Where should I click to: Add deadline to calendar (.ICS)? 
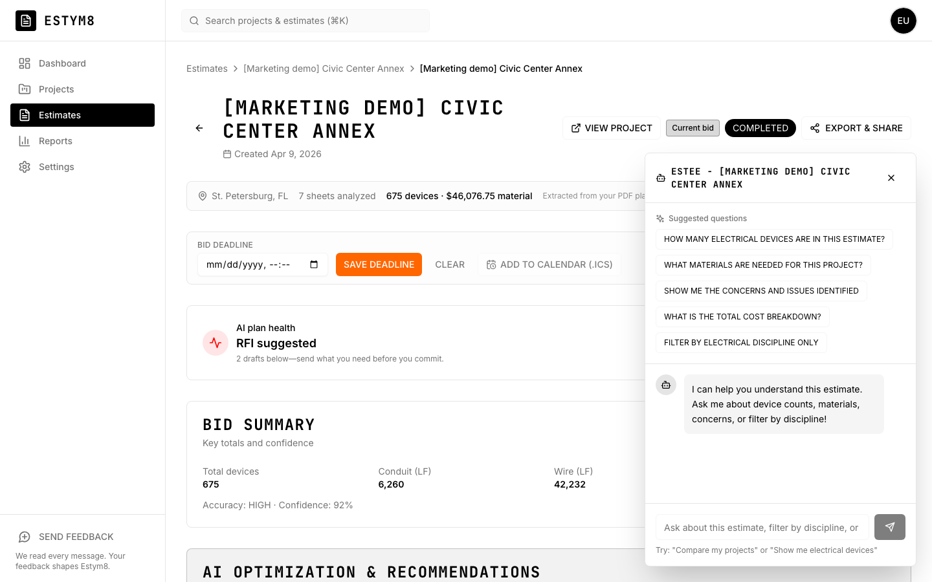(549, 264)
